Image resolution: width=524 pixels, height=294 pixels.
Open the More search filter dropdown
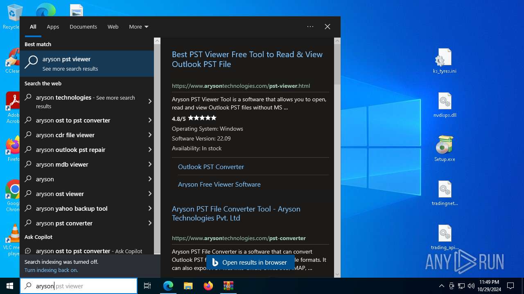pyautogui.click(x=138, y=27)
